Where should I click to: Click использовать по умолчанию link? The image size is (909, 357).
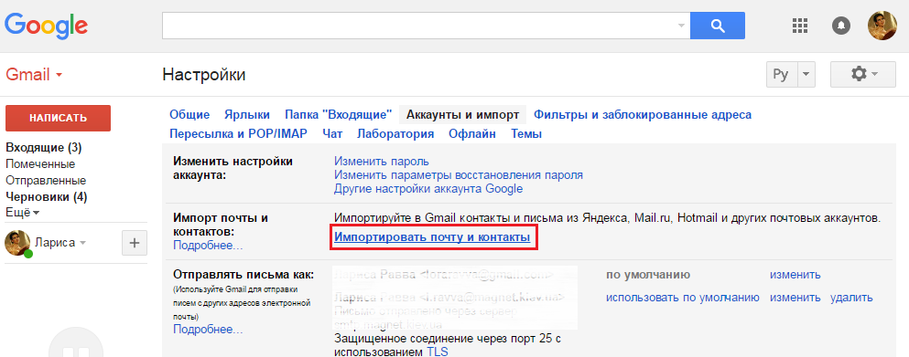pos(682,298)
